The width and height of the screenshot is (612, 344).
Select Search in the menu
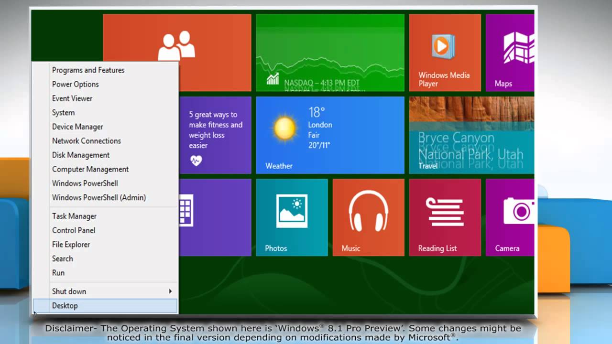point(62,258)
